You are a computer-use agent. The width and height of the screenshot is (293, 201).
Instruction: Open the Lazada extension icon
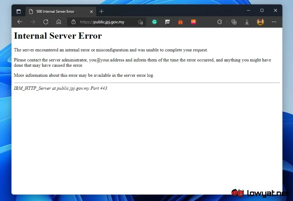(x=193, y=22)
